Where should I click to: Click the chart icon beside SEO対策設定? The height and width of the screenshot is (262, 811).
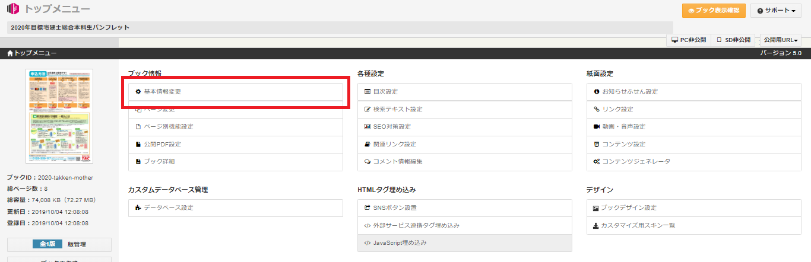pyautogui.click(x=368, y=127)
